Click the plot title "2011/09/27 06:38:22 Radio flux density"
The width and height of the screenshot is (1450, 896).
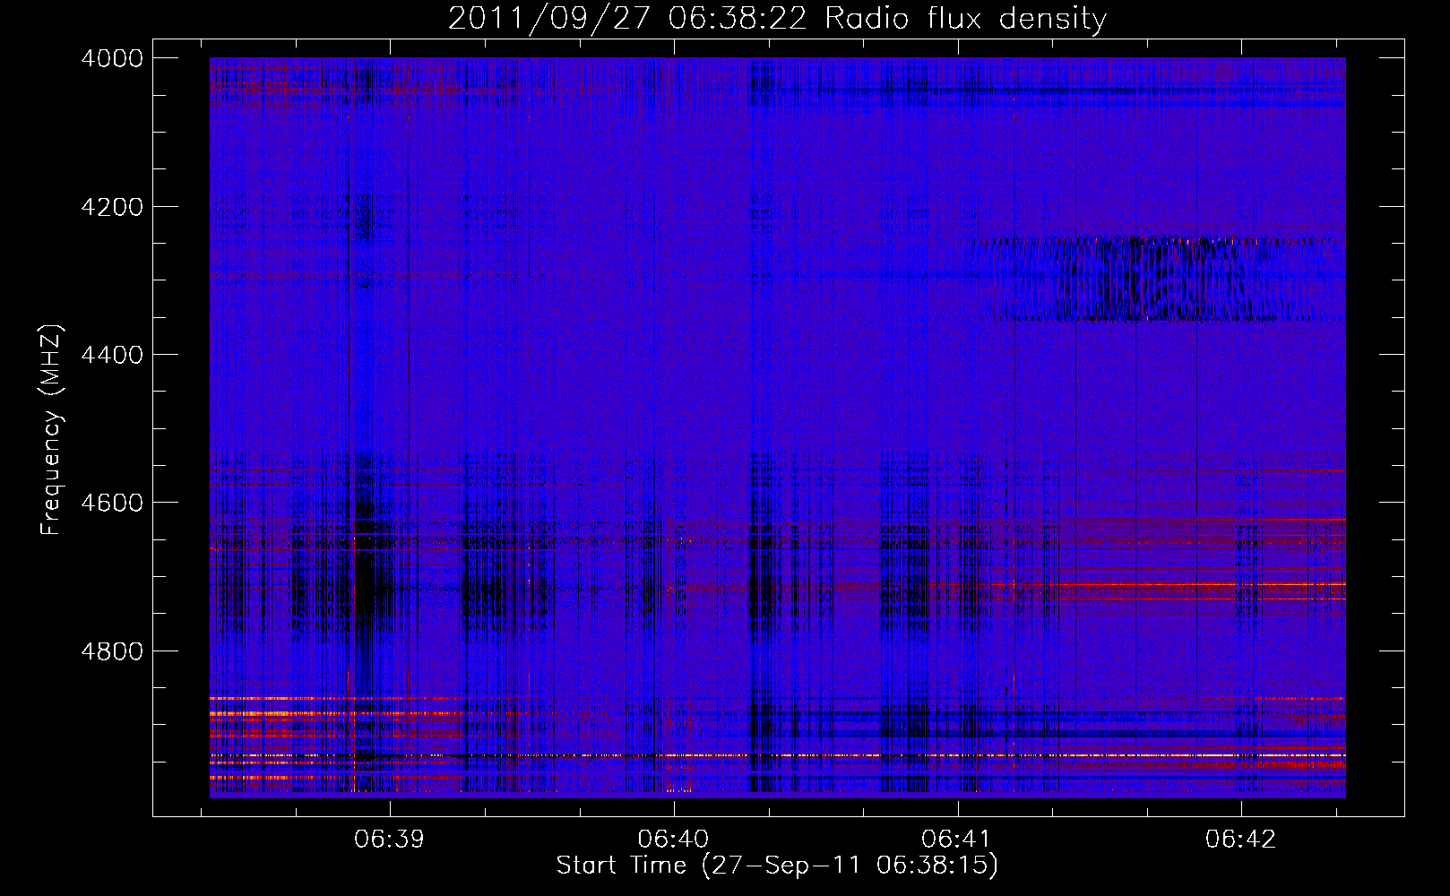tap(777, 18)
